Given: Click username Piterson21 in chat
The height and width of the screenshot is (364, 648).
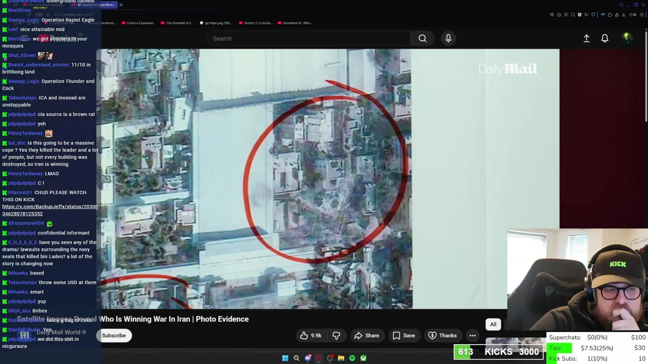Looking at the screenshot, I should 20,193.
